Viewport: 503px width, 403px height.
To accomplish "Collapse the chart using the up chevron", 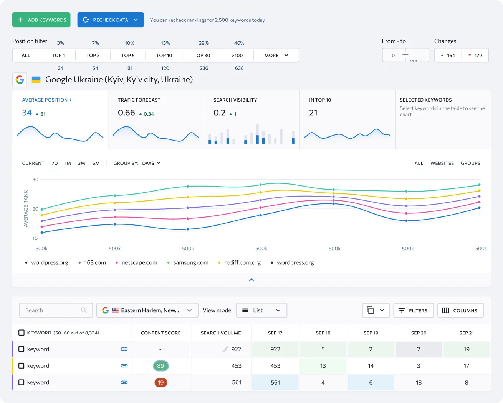I will (251, 280).
